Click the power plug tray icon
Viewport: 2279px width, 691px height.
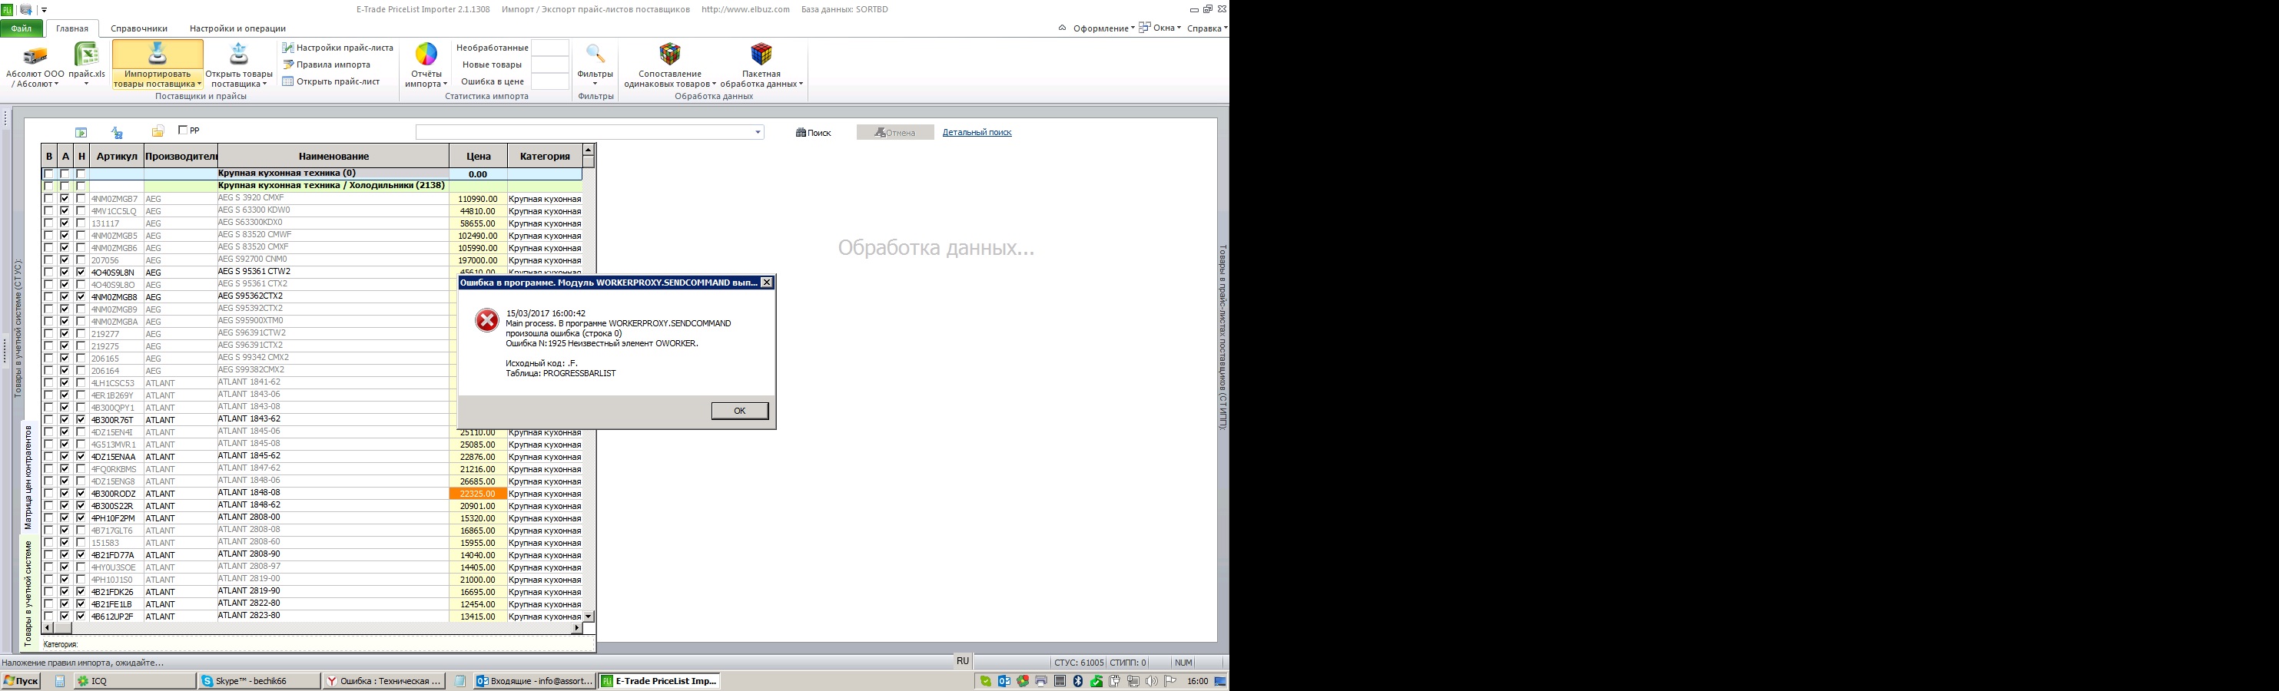click(x=1115, y=681)
